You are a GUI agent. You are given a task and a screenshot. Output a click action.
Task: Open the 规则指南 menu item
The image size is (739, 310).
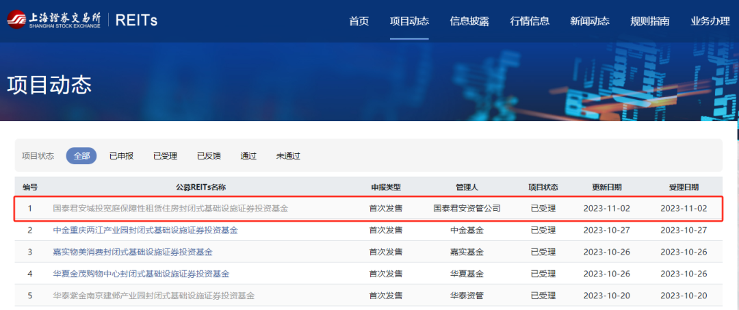click(x=649, y=21)
